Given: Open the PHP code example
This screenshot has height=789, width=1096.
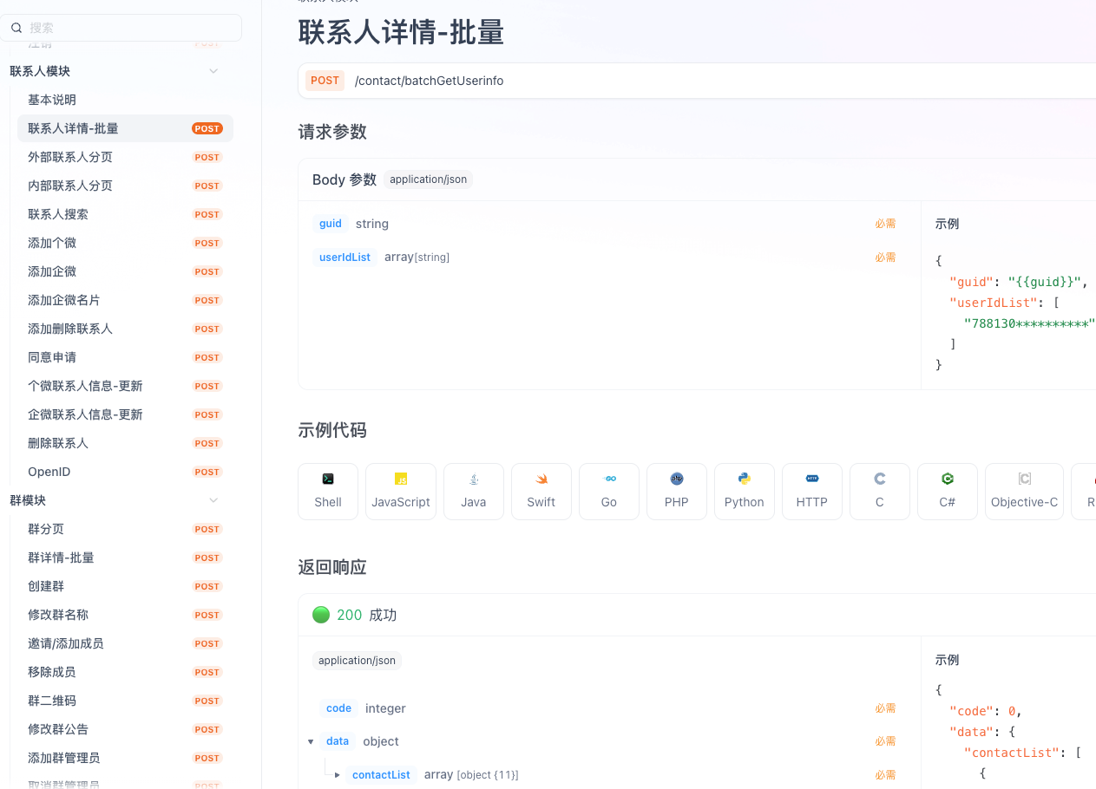Looking at the screenshot, I should point(676,491).
